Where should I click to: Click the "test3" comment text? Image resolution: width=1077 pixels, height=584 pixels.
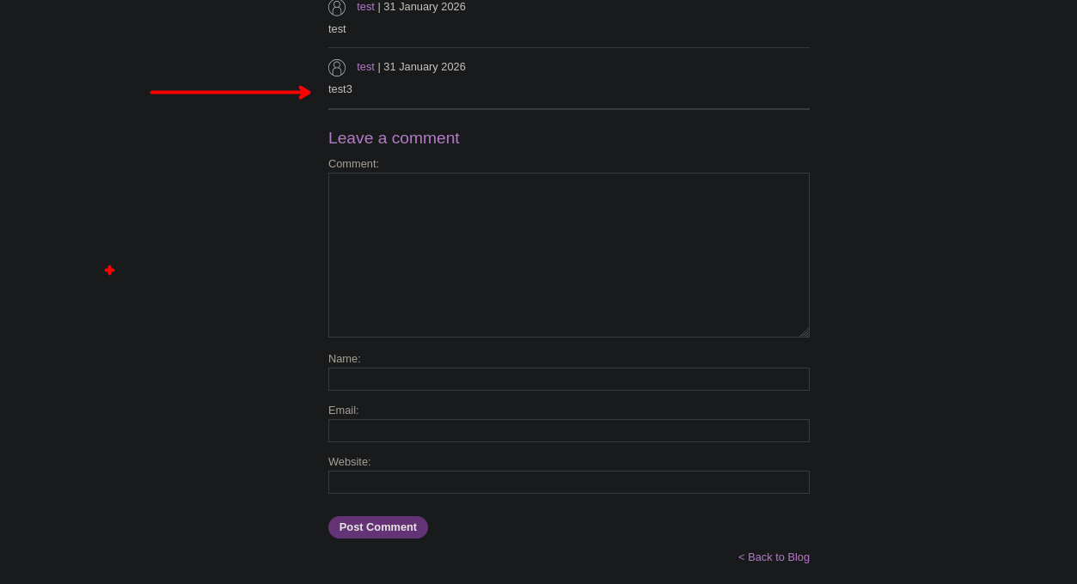[x=340, y=89]
